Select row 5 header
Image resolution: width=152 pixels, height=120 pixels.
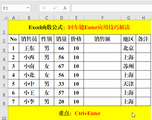pos(4,66)
